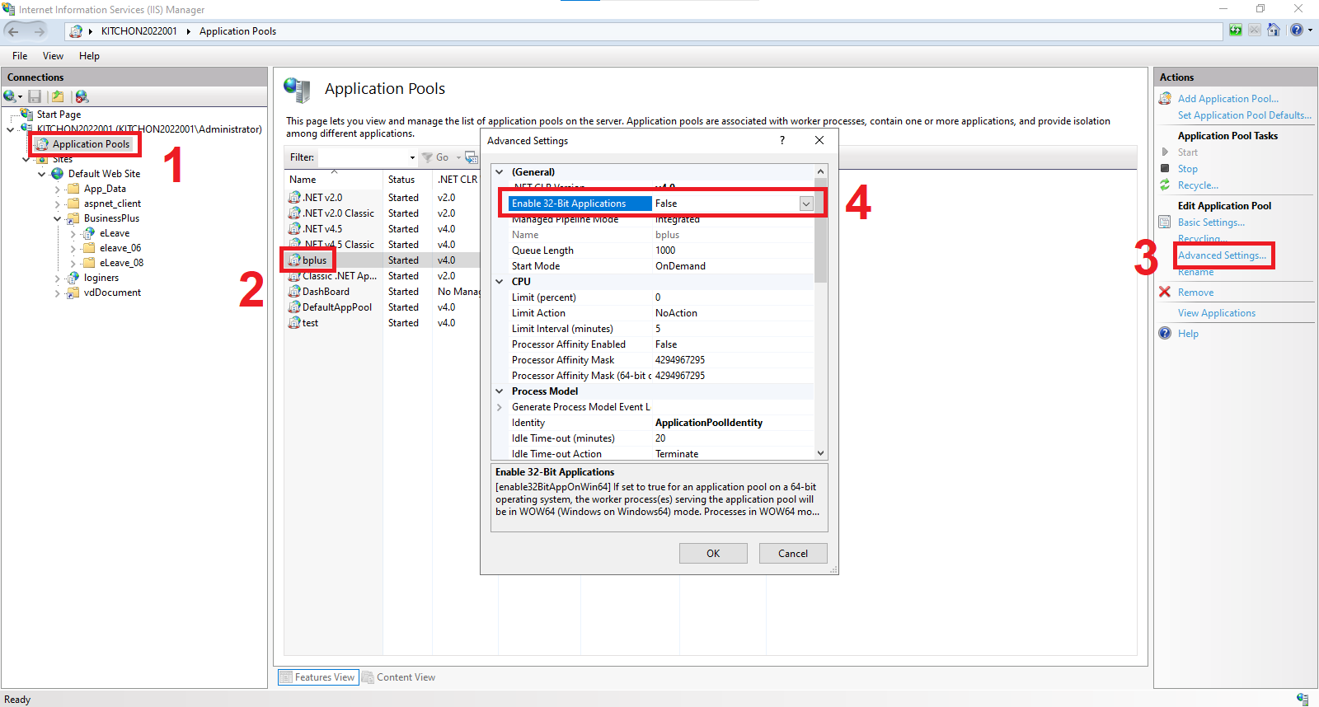Click the forward navigation arrow

point(39,31)
